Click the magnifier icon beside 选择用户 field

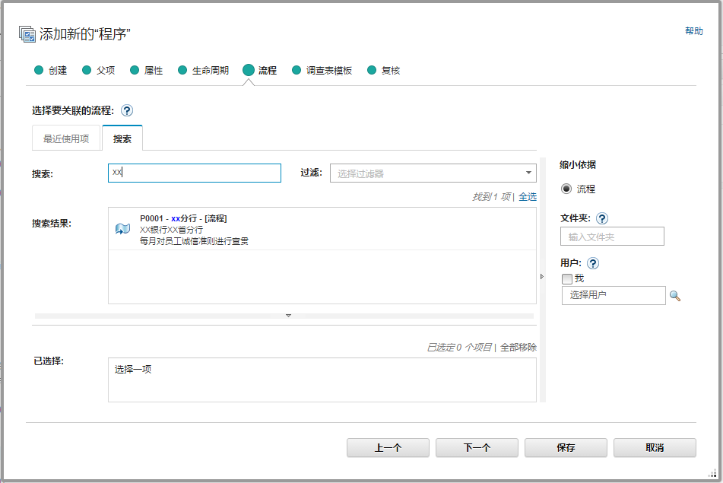[675, 295]
